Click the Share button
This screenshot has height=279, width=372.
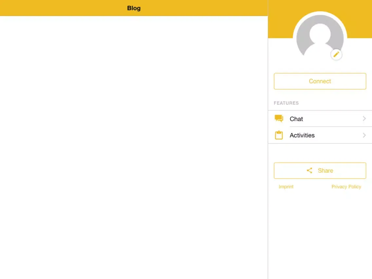pyautogui.click(x=320, y=171)
